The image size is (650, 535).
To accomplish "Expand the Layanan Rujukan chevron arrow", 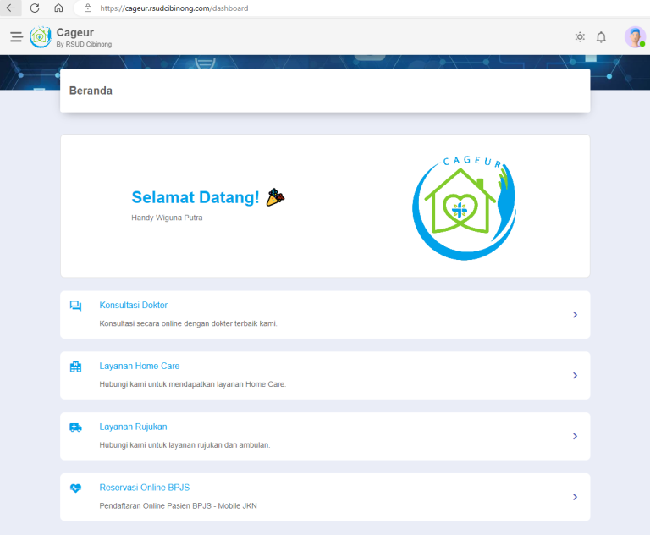I will point(575,436).
